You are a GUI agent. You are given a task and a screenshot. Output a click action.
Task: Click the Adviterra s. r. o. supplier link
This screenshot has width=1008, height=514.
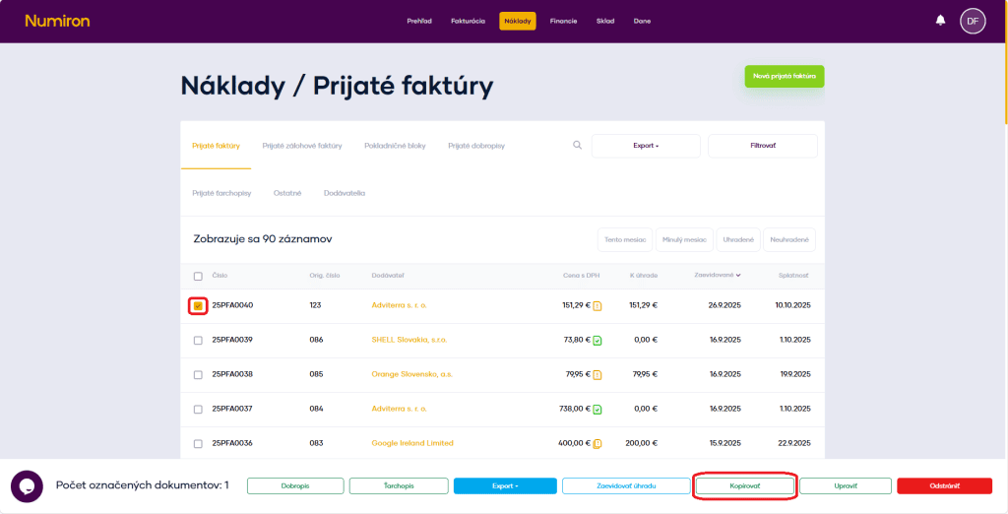399,305
